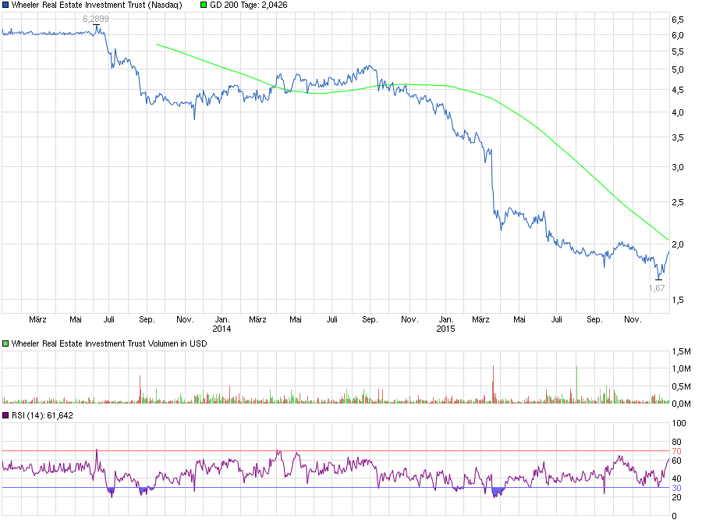Toggle the GD 200 moving average line visibility

(x=202, y=5)
